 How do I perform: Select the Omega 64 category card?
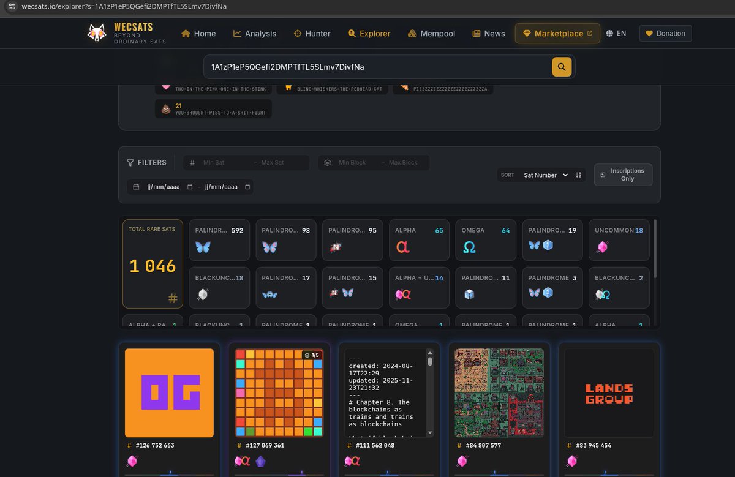click(x=486, y=240)
